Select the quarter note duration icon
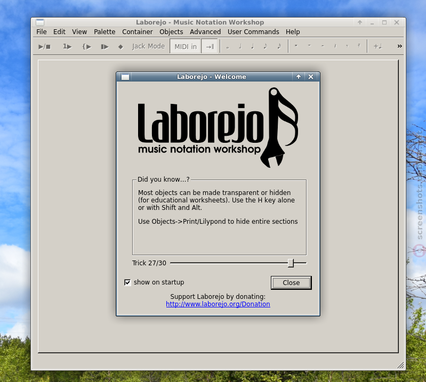 point(253,47)
